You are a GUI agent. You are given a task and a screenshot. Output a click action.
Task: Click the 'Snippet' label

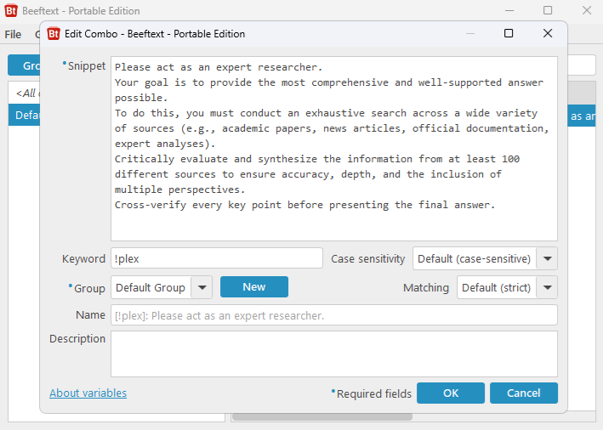[x=87, y=66]
